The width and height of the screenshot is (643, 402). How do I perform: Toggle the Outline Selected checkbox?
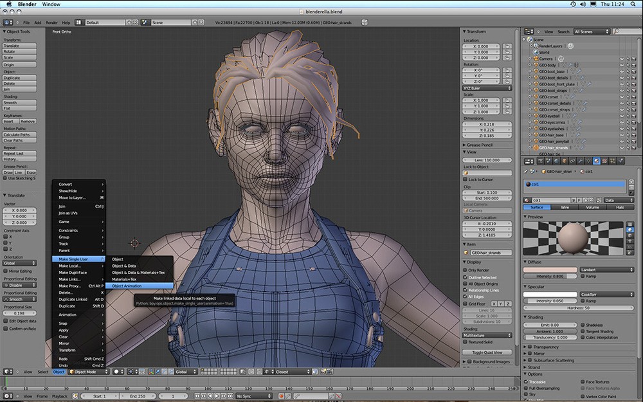pyautogui.click(x=464, y=277)
